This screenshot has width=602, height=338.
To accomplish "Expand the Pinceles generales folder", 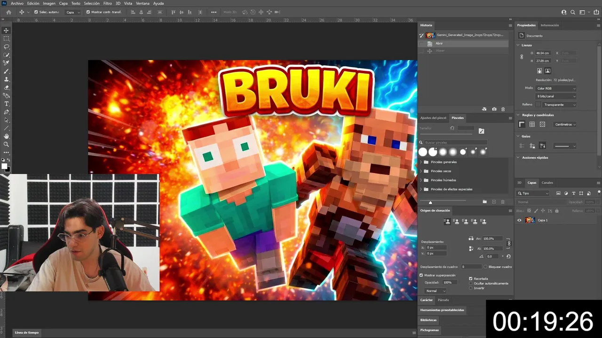I will (x=421, y=162).
